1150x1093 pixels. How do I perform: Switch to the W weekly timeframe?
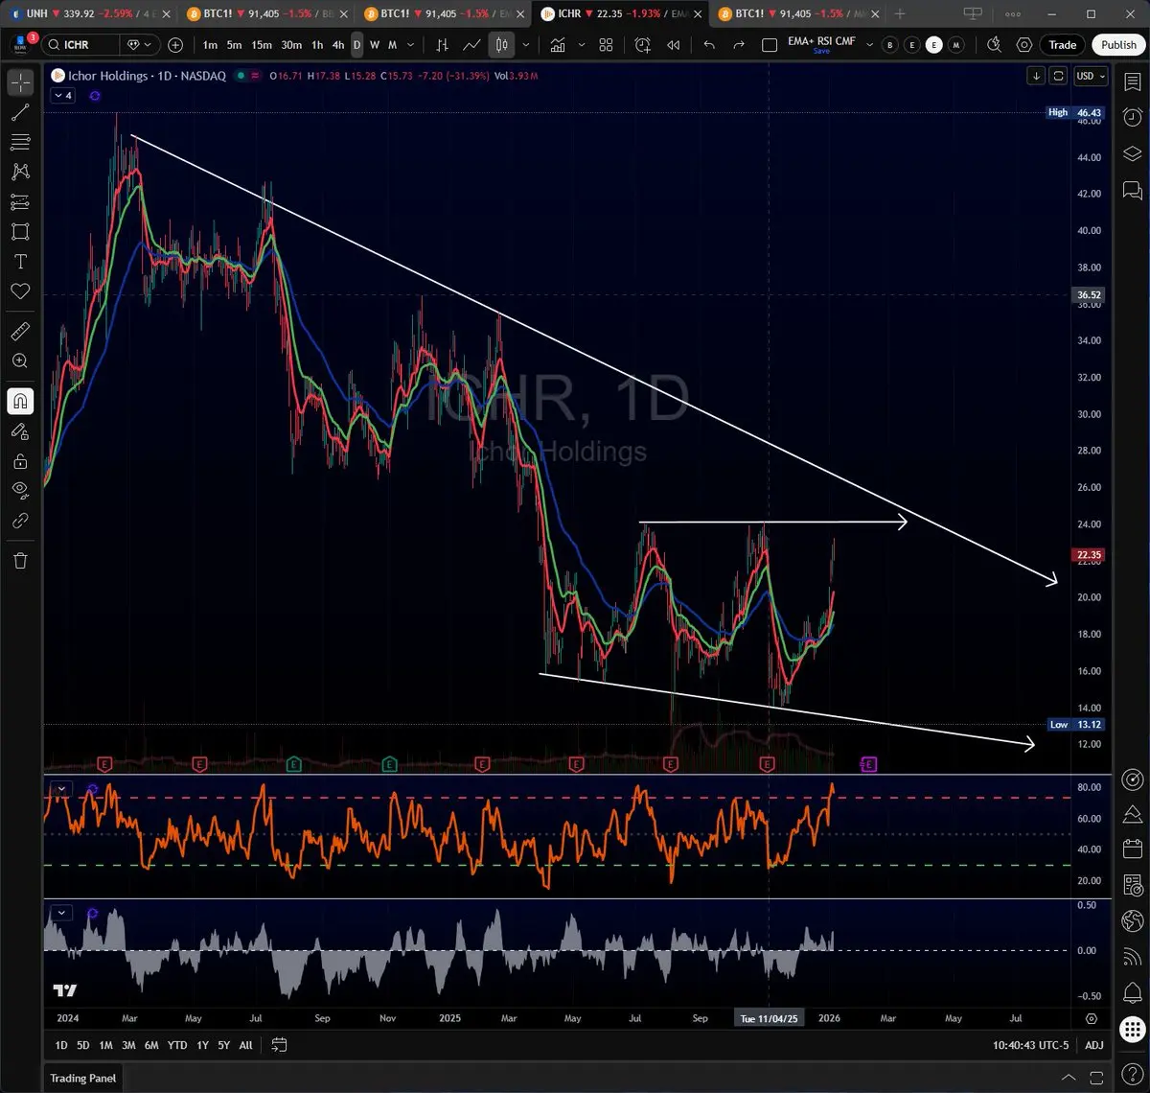click(375, 45)
